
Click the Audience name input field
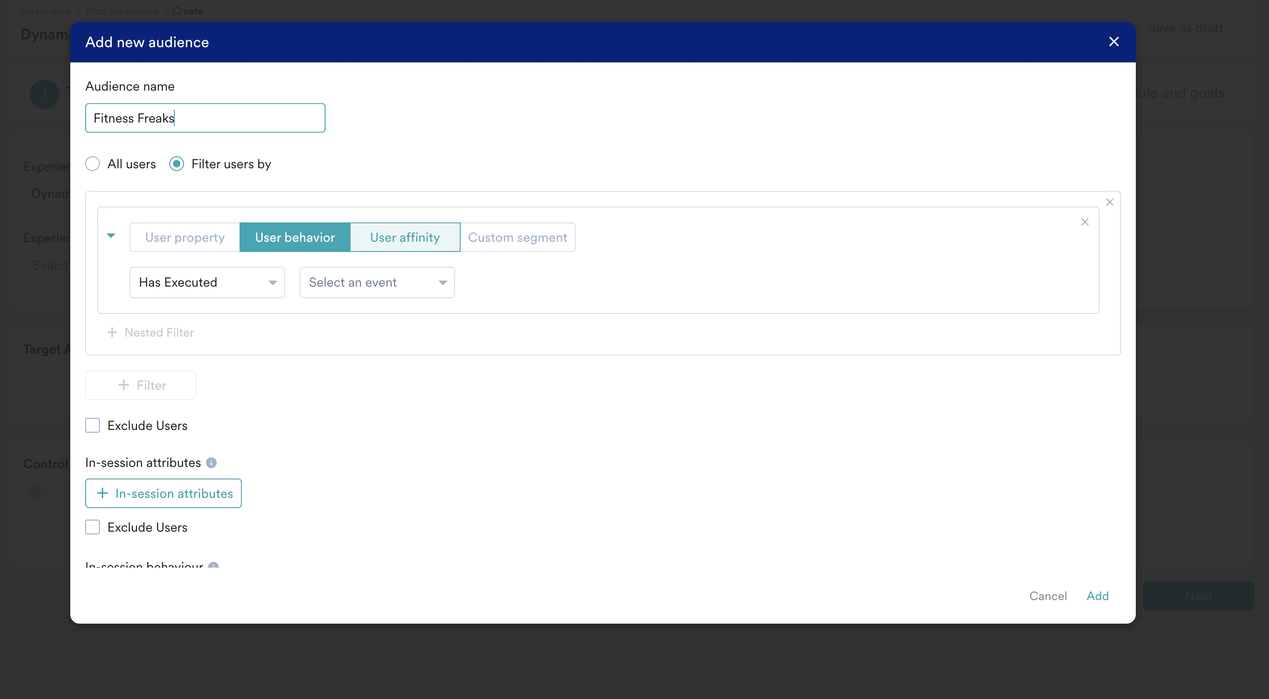coord(205,118)
